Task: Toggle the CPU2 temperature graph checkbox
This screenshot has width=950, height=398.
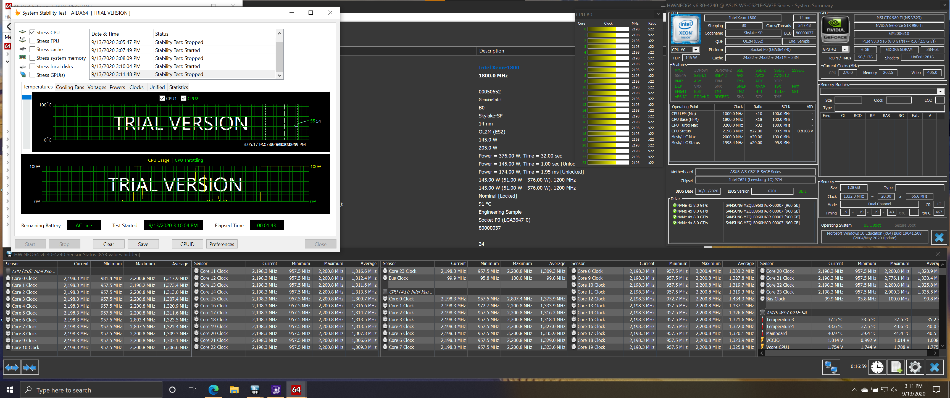Action: pyautogui.click(x=184, y=98)
